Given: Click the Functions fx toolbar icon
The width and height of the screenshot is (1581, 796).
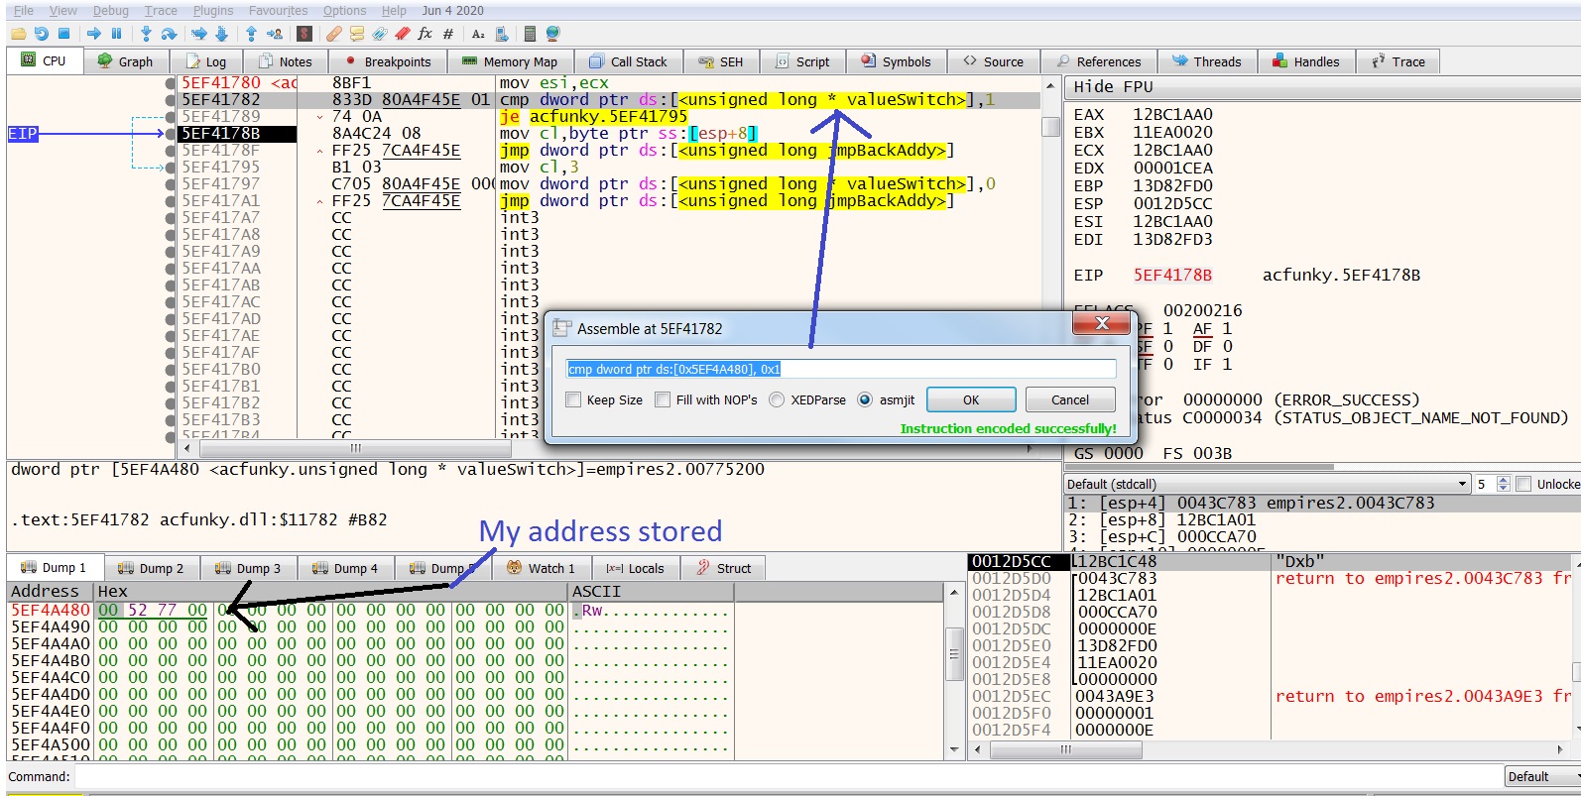Looking at the screenshot, I should 425,34.
